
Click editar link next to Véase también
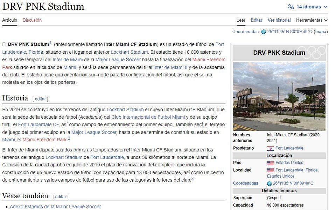point(61,197)
